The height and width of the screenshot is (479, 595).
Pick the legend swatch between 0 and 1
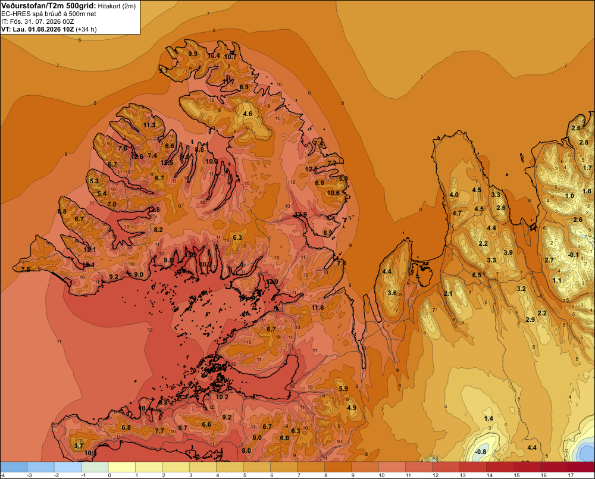122,467
